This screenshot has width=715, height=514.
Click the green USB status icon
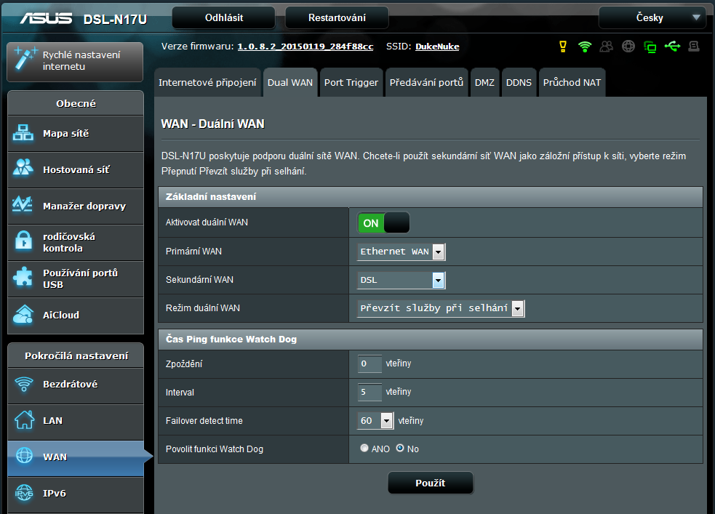click(x=672, y=47)
